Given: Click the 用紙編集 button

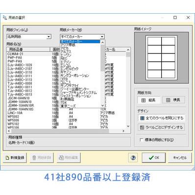Looking at the screenshot, I should tap(69, 158).
